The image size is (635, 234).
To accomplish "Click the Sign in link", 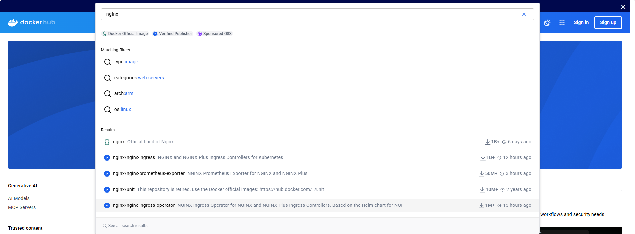I will (x=581, y=22).
